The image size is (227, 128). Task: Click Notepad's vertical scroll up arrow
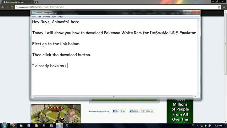click(x=198, y=20)
